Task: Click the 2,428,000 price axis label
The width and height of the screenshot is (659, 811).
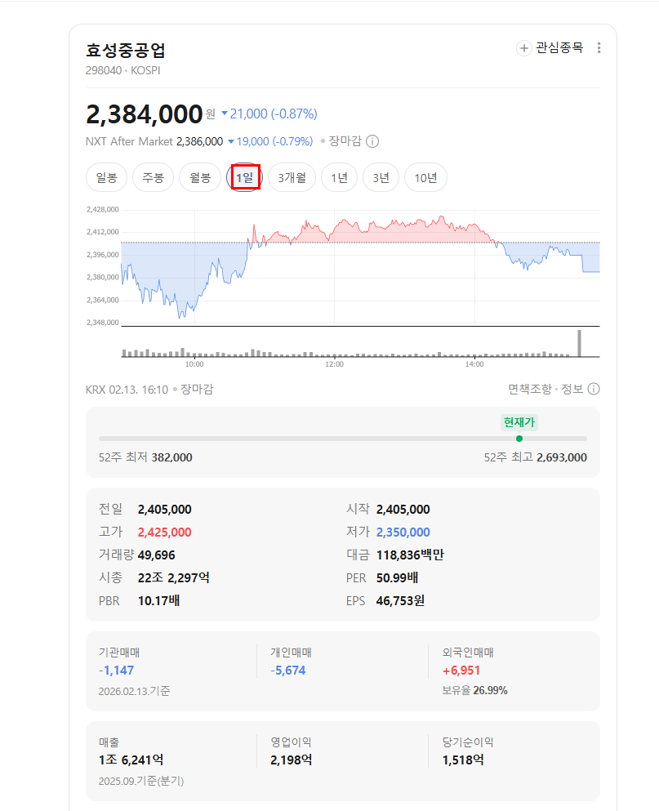Action: click(102, 209)
